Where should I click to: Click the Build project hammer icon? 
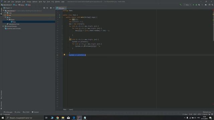click(181, 5)
